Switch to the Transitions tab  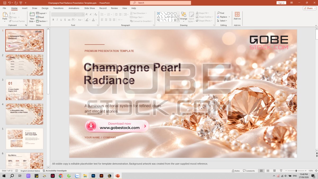click(58, 8)
